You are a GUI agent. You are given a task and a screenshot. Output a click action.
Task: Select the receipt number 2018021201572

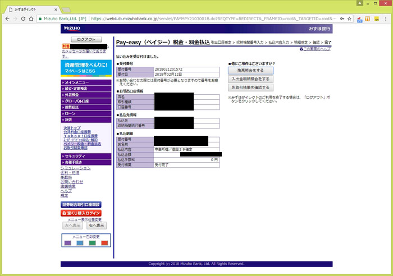tap(168, 70)
